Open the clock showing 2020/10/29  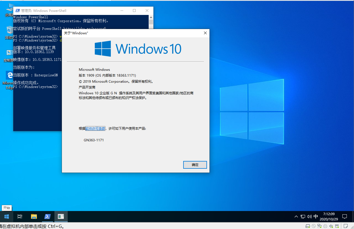pos(329,217)
